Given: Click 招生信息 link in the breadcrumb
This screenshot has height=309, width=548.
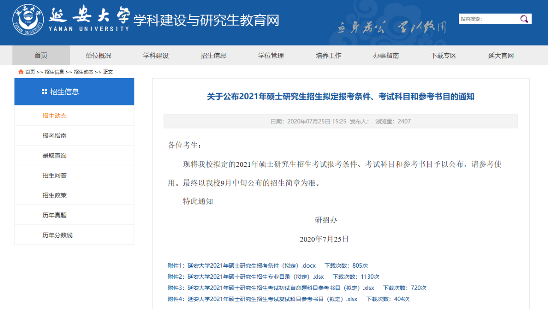Looking at the screenshot, I should pos(54,72).
